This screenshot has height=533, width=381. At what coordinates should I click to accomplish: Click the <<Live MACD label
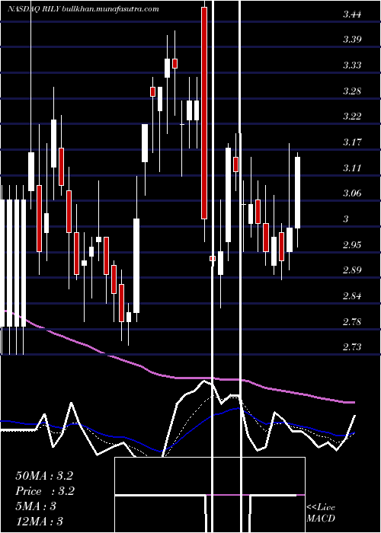pyautogui.click(x=321, y=512)
